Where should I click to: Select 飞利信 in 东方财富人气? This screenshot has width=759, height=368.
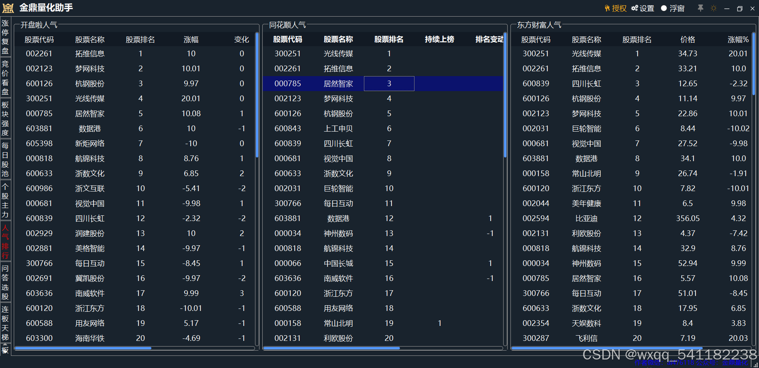[x=587, y=338]
